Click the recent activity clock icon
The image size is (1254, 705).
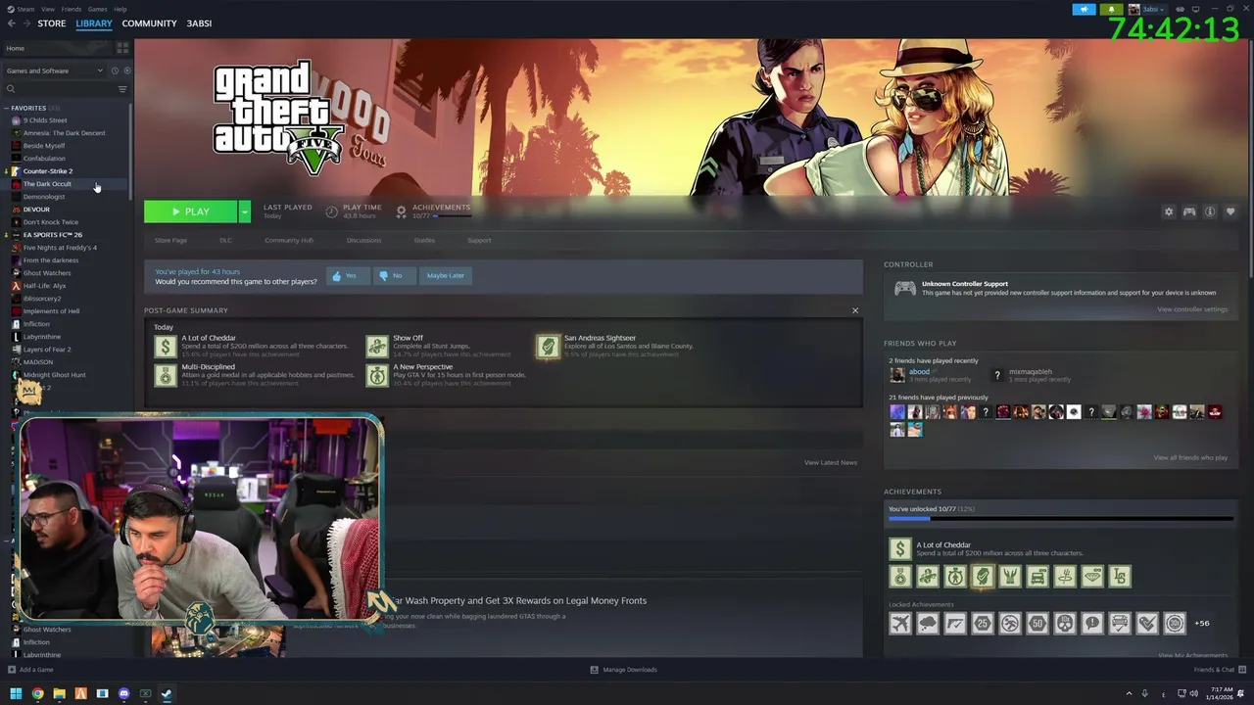pos(115,70)
